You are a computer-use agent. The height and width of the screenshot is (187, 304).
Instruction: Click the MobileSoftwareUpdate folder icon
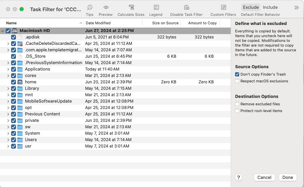pos(20,101)
